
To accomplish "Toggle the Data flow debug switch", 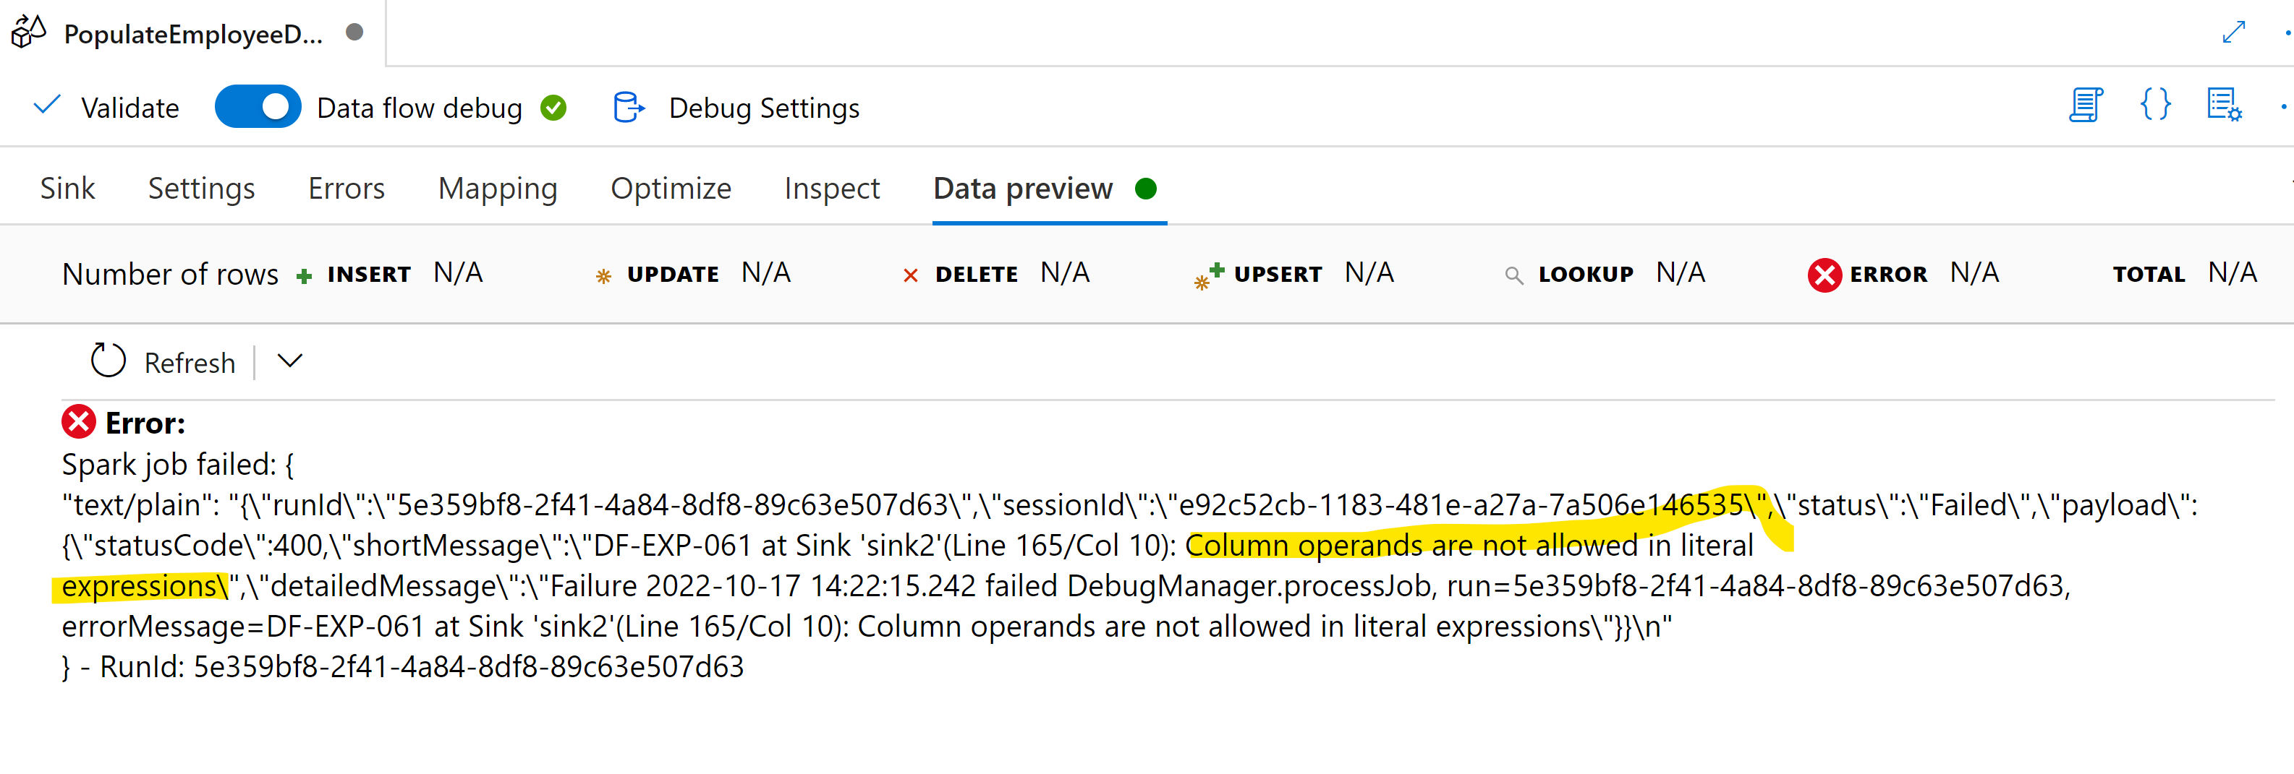I will tap(258, 107).
